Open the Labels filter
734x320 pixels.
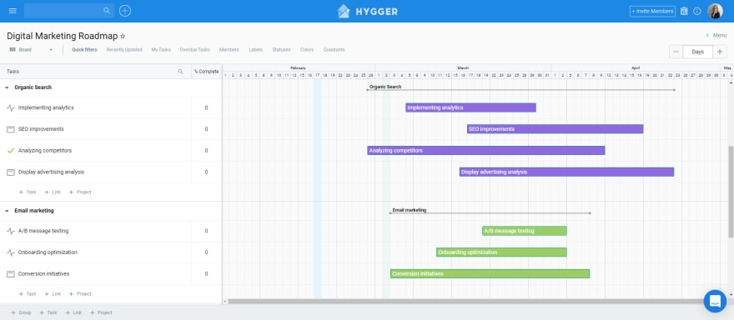pos(255,50)
